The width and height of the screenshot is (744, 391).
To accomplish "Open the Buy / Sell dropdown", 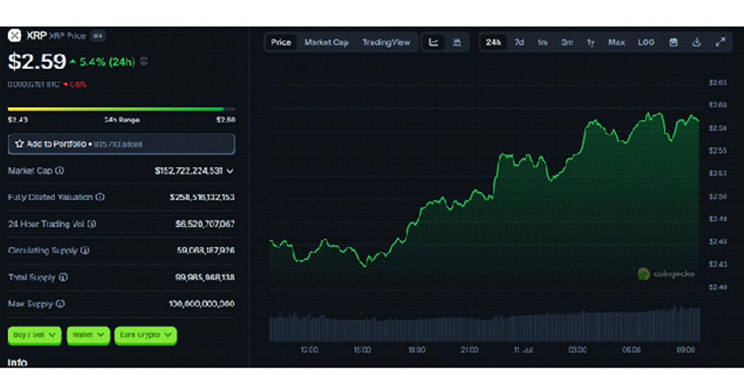I will (35, 335).
